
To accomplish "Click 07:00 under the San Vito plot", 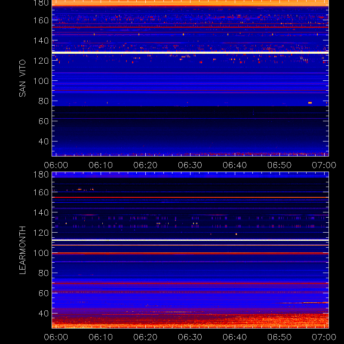I will 324,165.
